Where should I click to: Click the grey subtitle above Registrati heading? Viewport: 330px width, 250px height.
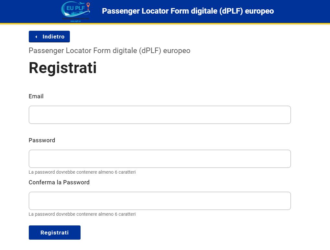(109, 51)
